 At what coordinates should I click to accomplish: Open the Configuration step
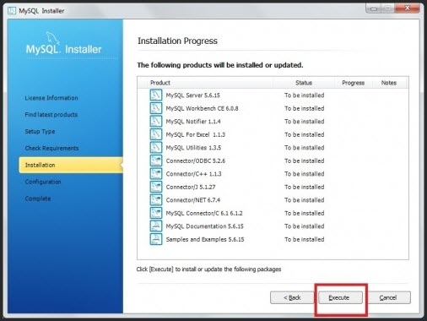pyautogui.click(x=43, y=182)
